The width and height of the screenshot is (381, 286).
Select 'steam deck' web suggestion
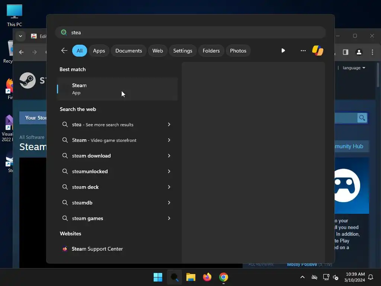tap(117, 187)
